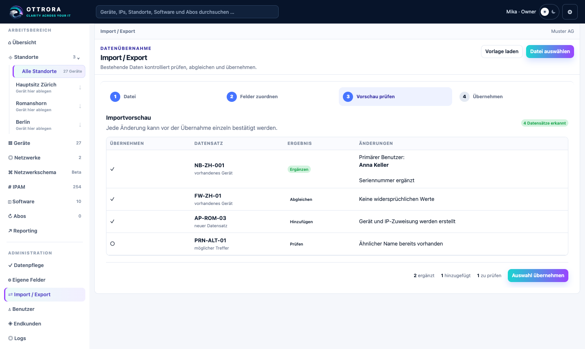Viewport: 585px width, 349px height.
Task: Focus the global search field
Action: pyautogui.click(x=187, y=12)
